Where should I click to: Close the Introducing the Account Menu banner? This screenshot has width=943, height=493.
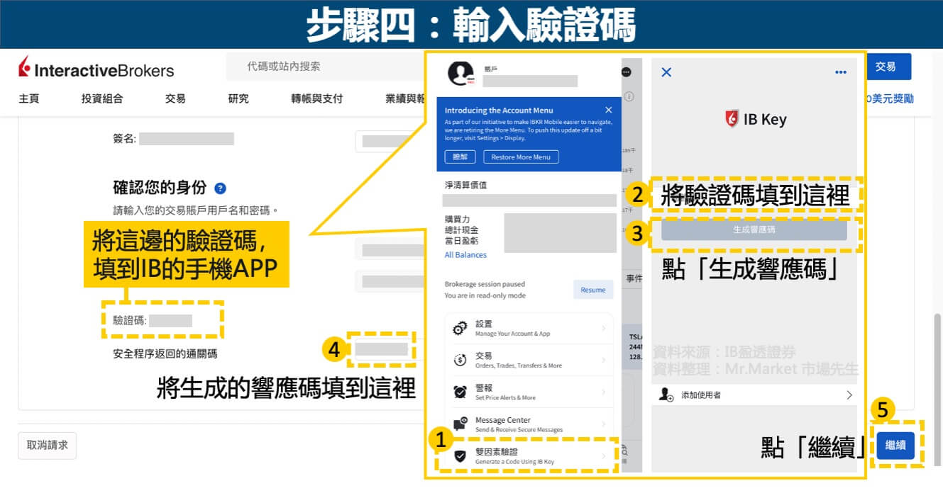(x=608, y=110)
